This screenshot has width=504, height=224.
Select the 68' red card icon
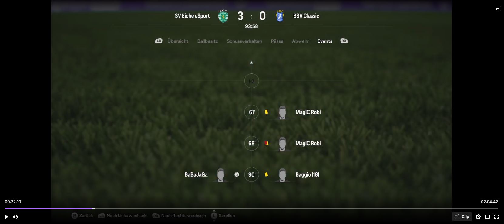pos(266,143)
